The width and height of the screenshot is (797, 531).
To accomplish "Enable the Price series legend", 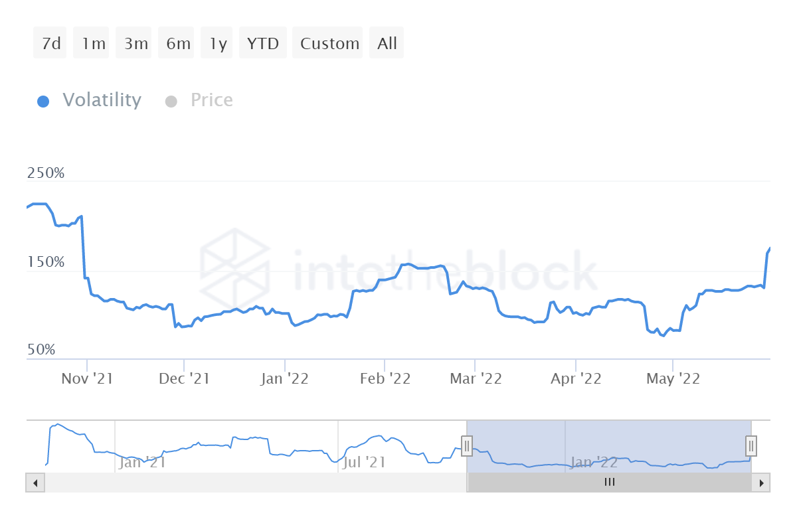I will click(211, 100).
